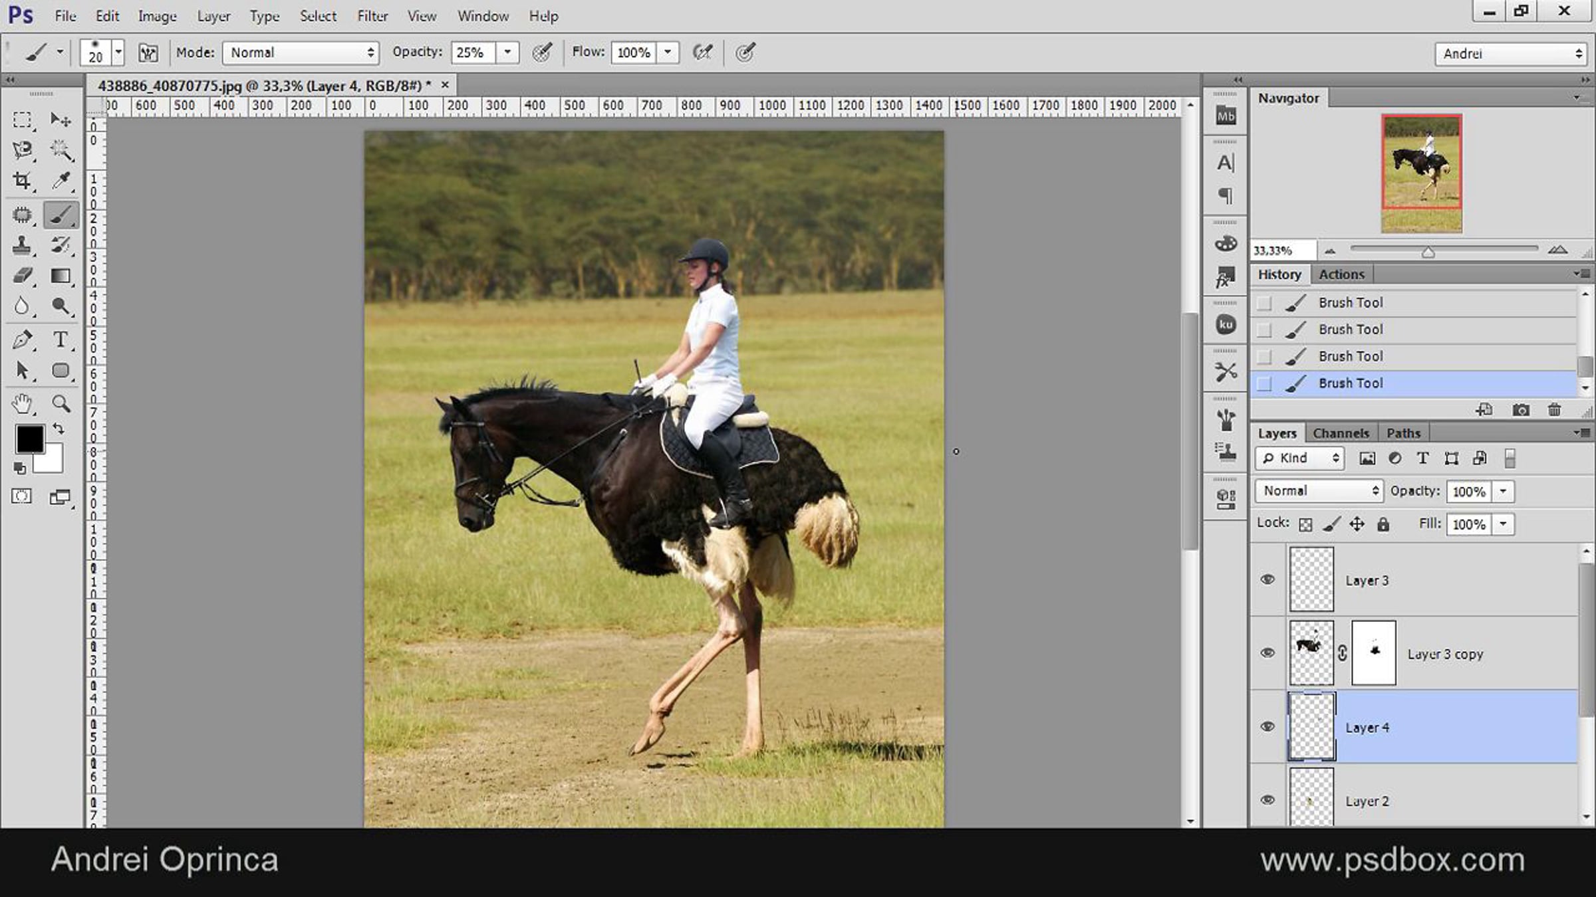1596x897 pixels.
Task: Choose the Clone Stamp tool
Action: pos(22,245)
